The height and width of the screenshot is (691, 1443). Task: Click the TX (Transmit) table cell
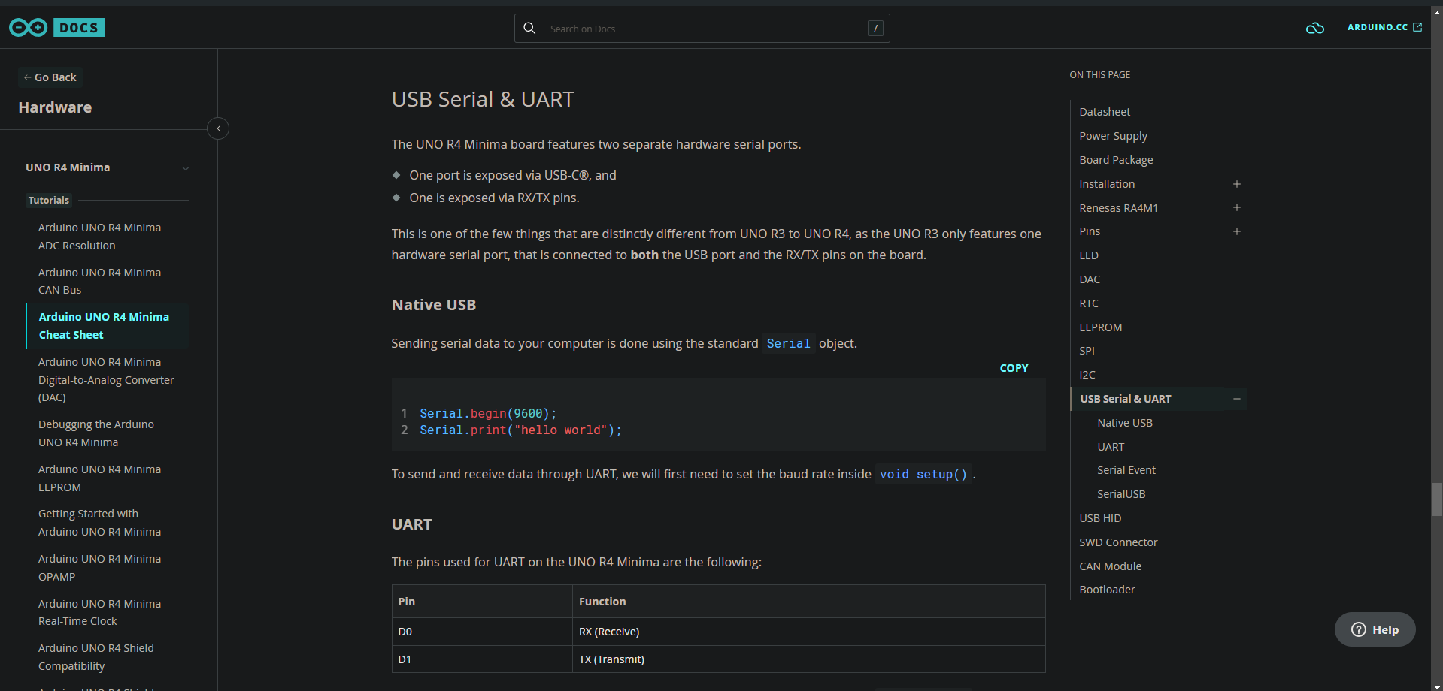808,659
